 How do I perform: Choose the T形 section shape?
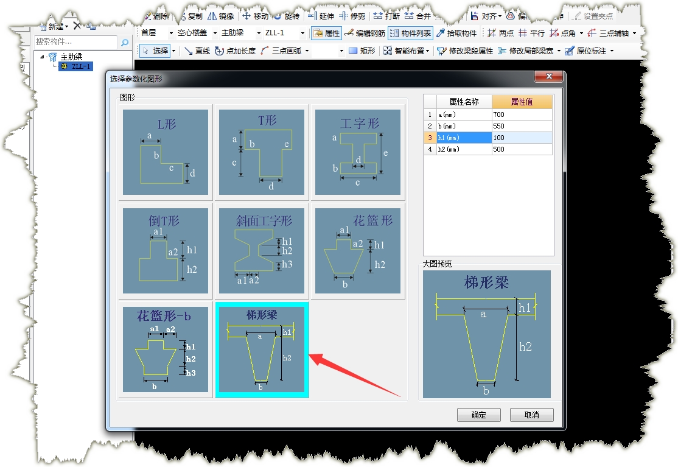262,152
